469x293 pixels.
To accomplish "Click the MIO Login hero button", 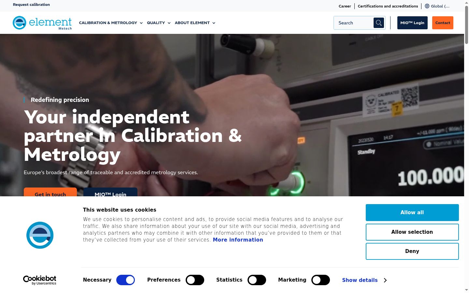I will pyautogui.click(x=110, y=192).
